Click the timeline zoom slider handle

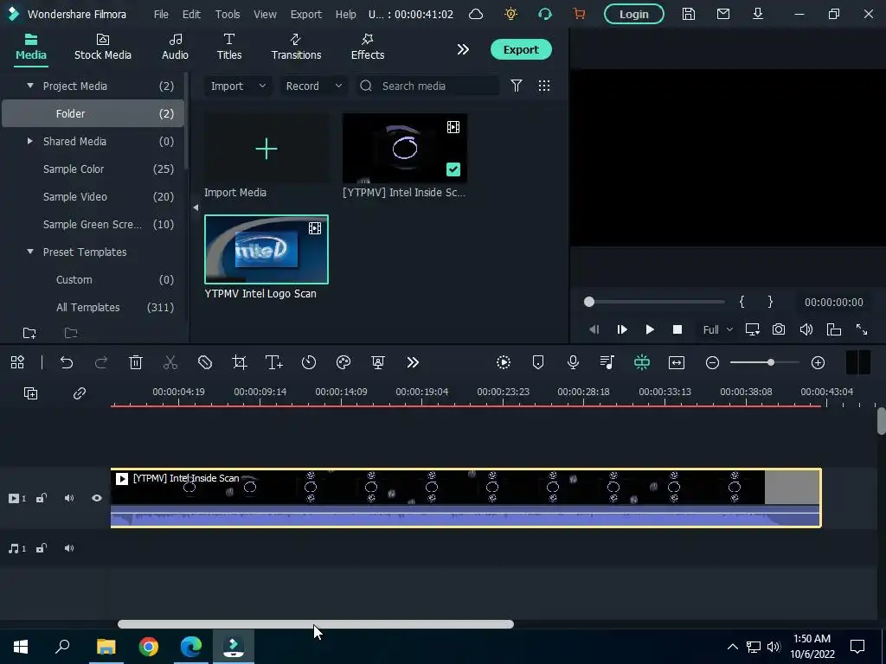click(770, 362)
